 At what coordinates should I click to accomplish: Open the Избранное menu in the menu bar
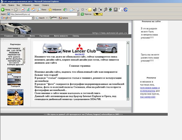point(27,5)
